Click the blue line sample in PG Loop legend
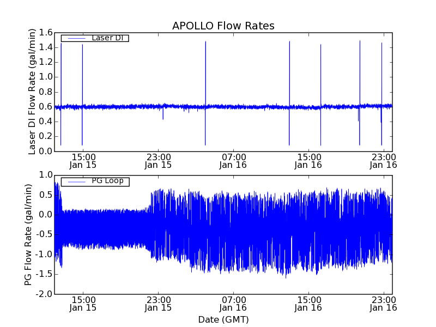 point(76,182)
